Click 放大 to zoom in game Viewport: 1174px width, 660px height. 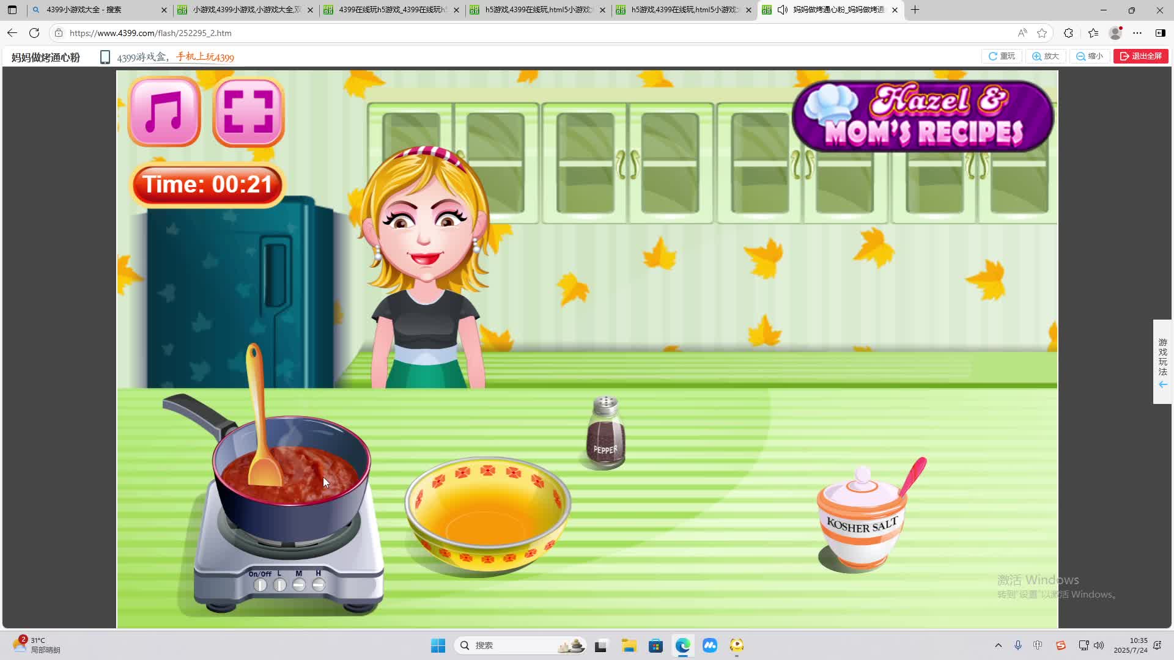coord(1046,56)
